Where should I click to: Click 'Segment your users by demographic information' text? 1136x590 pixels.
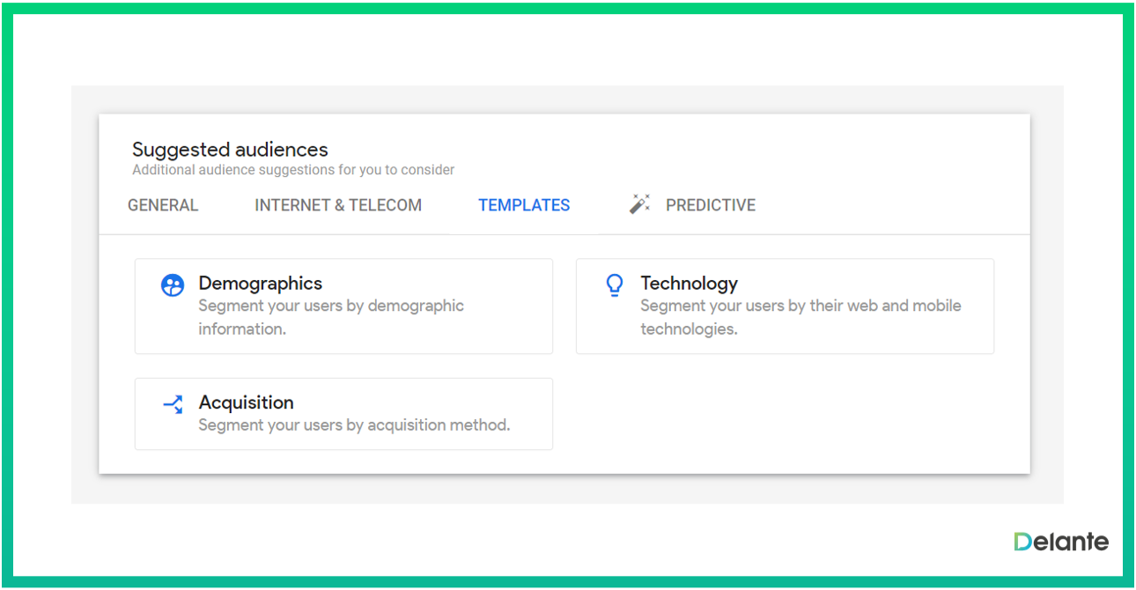coord(330,317)
